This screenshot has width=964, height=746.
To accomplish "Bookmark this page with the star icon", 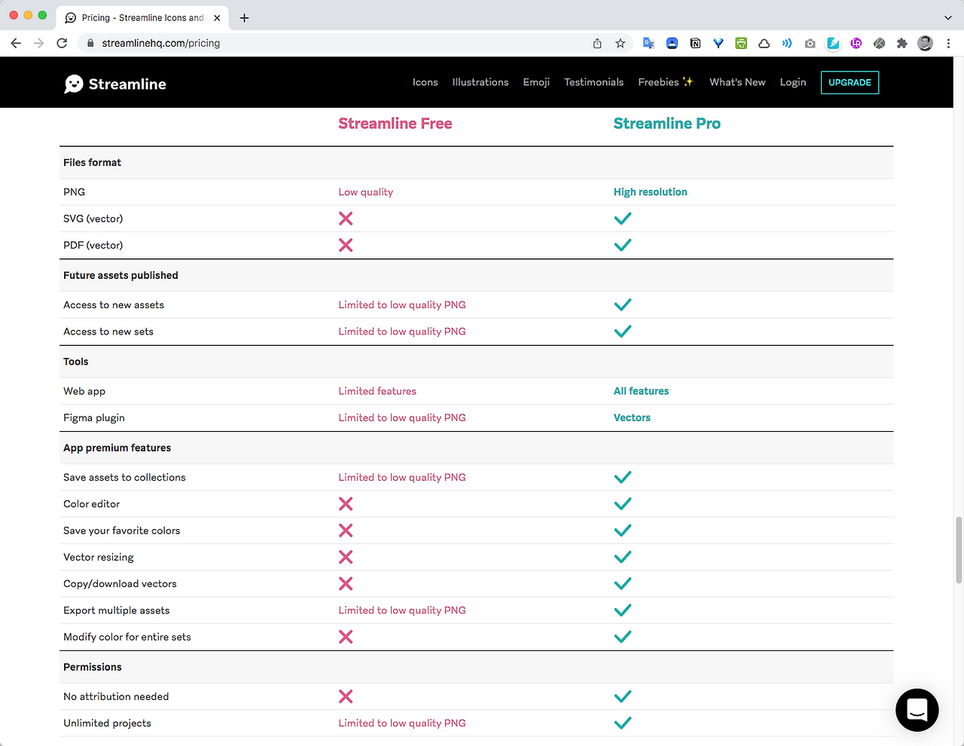I will [621, 44].
